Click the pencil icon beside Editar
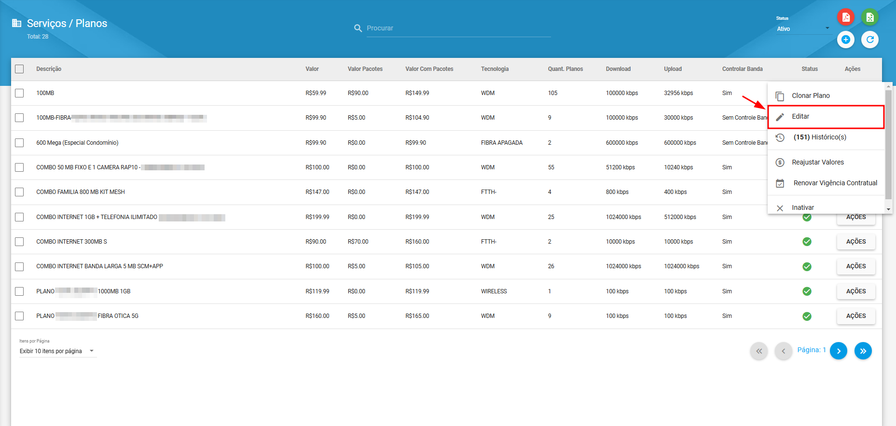The height and width of the screenshot is (426, 896). tap(780, 117)
